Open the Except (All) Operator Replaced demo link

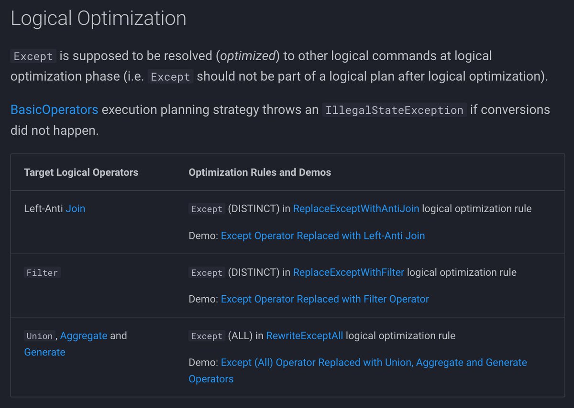pyautogui.click(x=374, y=363)
